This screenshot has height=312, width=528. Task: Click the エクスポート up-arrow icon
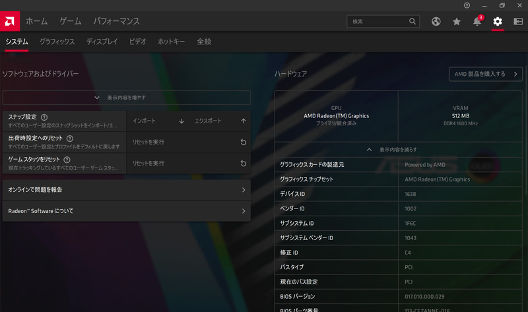pos(244,121)
